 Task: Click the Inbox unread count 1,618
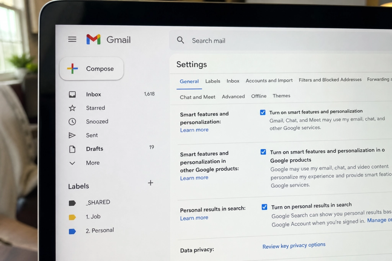149,94
